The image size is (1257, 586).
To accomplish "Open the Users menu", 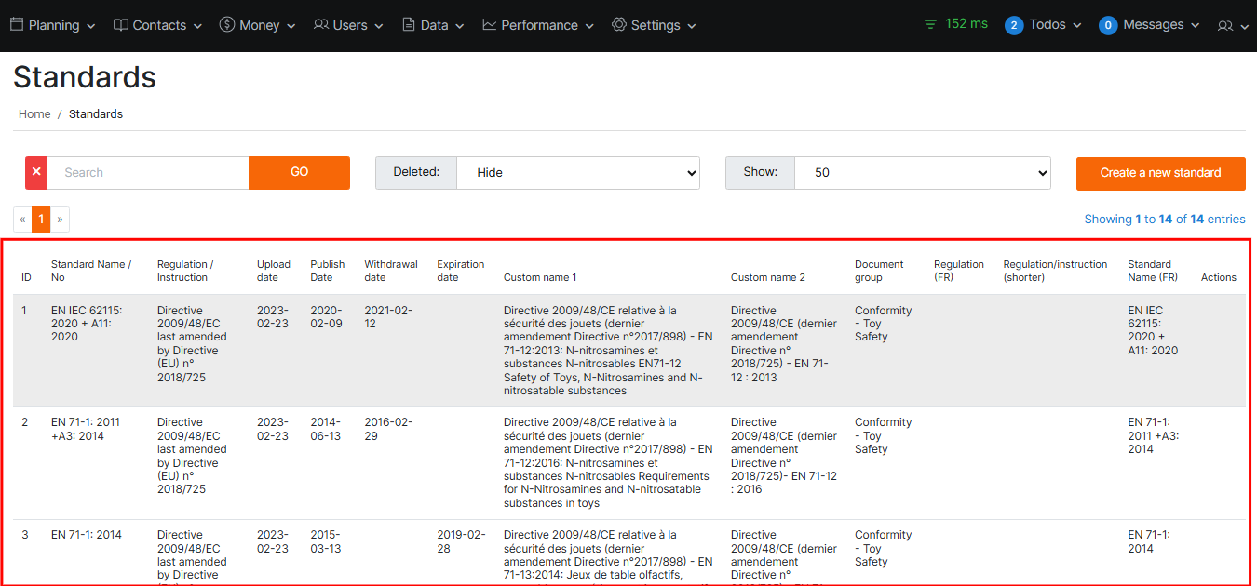I will point(349,25).
